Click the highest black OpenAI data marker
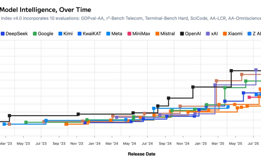Image resolution: width=261 pixels, height=163 pixels. (x=231, y=70)
